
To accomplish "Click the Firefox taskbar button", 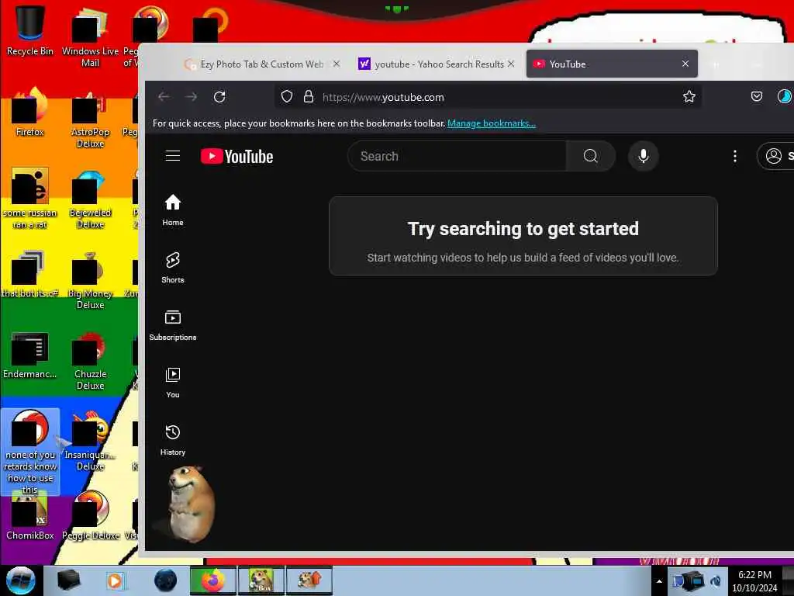I will [212, 580].
